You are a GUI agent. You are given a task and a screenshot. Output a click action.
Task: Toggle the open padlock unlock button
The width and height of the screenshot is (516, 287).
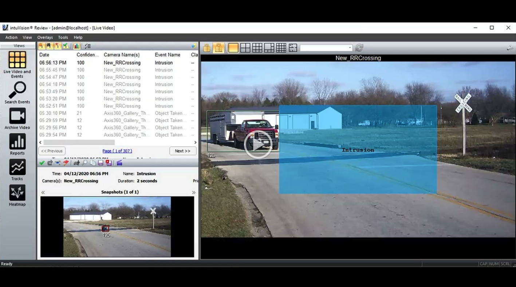[x=218, y=48]
